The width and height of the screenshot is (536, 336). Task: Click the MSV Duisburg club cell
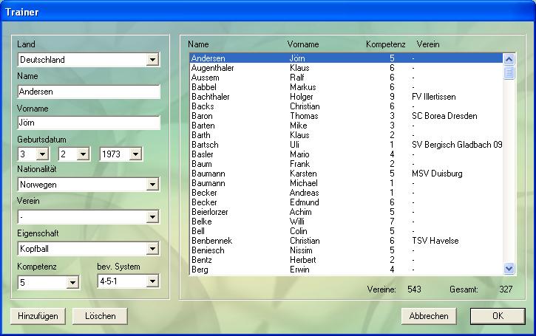pos(437,174)
